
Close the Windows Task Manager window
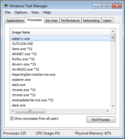117,6
